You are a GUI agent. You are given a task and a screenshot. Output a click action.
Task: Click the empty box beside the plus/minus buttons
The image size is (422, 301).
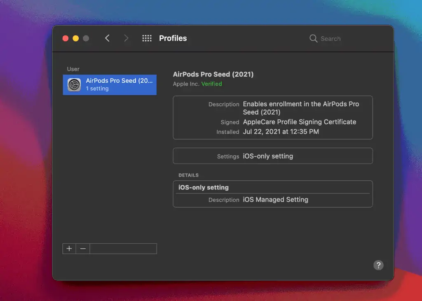pyautogui.click(x=123, y=248)
